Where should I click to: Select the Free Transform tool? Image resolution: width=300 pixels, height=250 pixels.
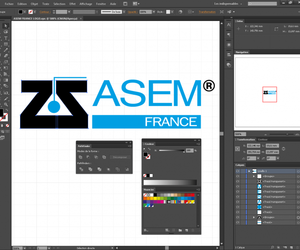point(6,68)
